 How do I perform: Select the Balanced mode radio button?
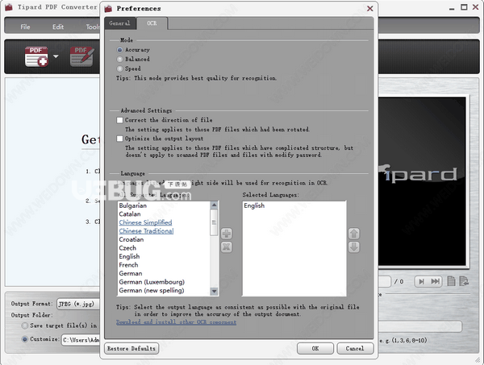[x=119, y=59]
